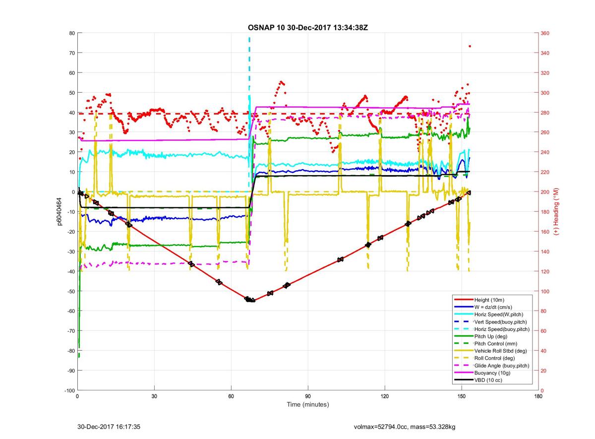Click the black line sample beside VBD (10 cc)
Screen dimensions: 595x439
(463, 380)
